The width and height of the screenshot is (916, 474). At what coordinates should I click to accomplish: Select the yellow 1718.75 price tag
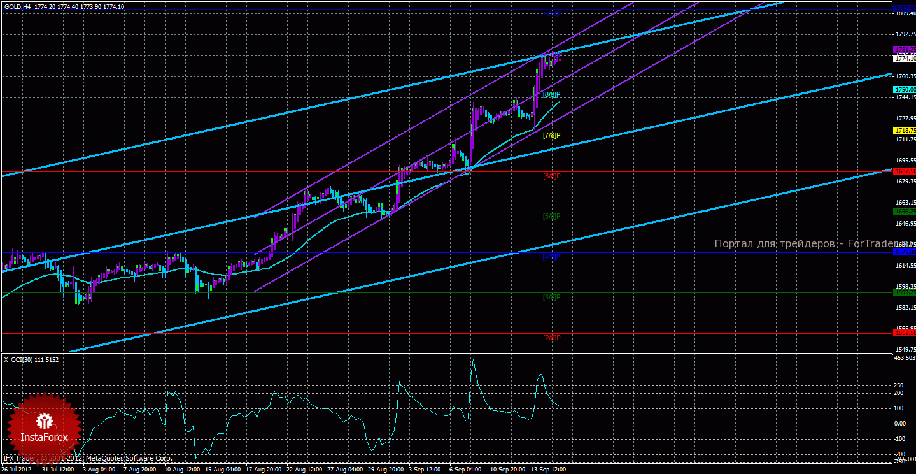[x=905, y=130]
